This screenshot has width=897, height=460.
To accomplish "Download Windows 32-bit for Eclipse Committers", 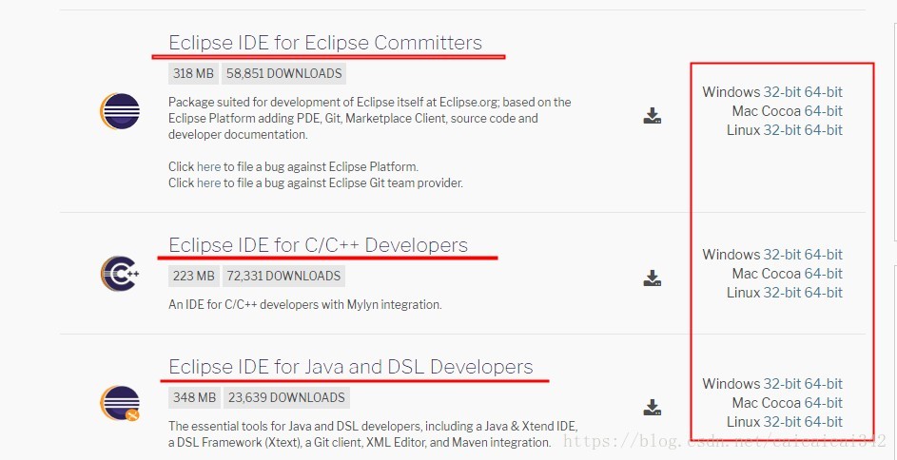I will [782, 92].
